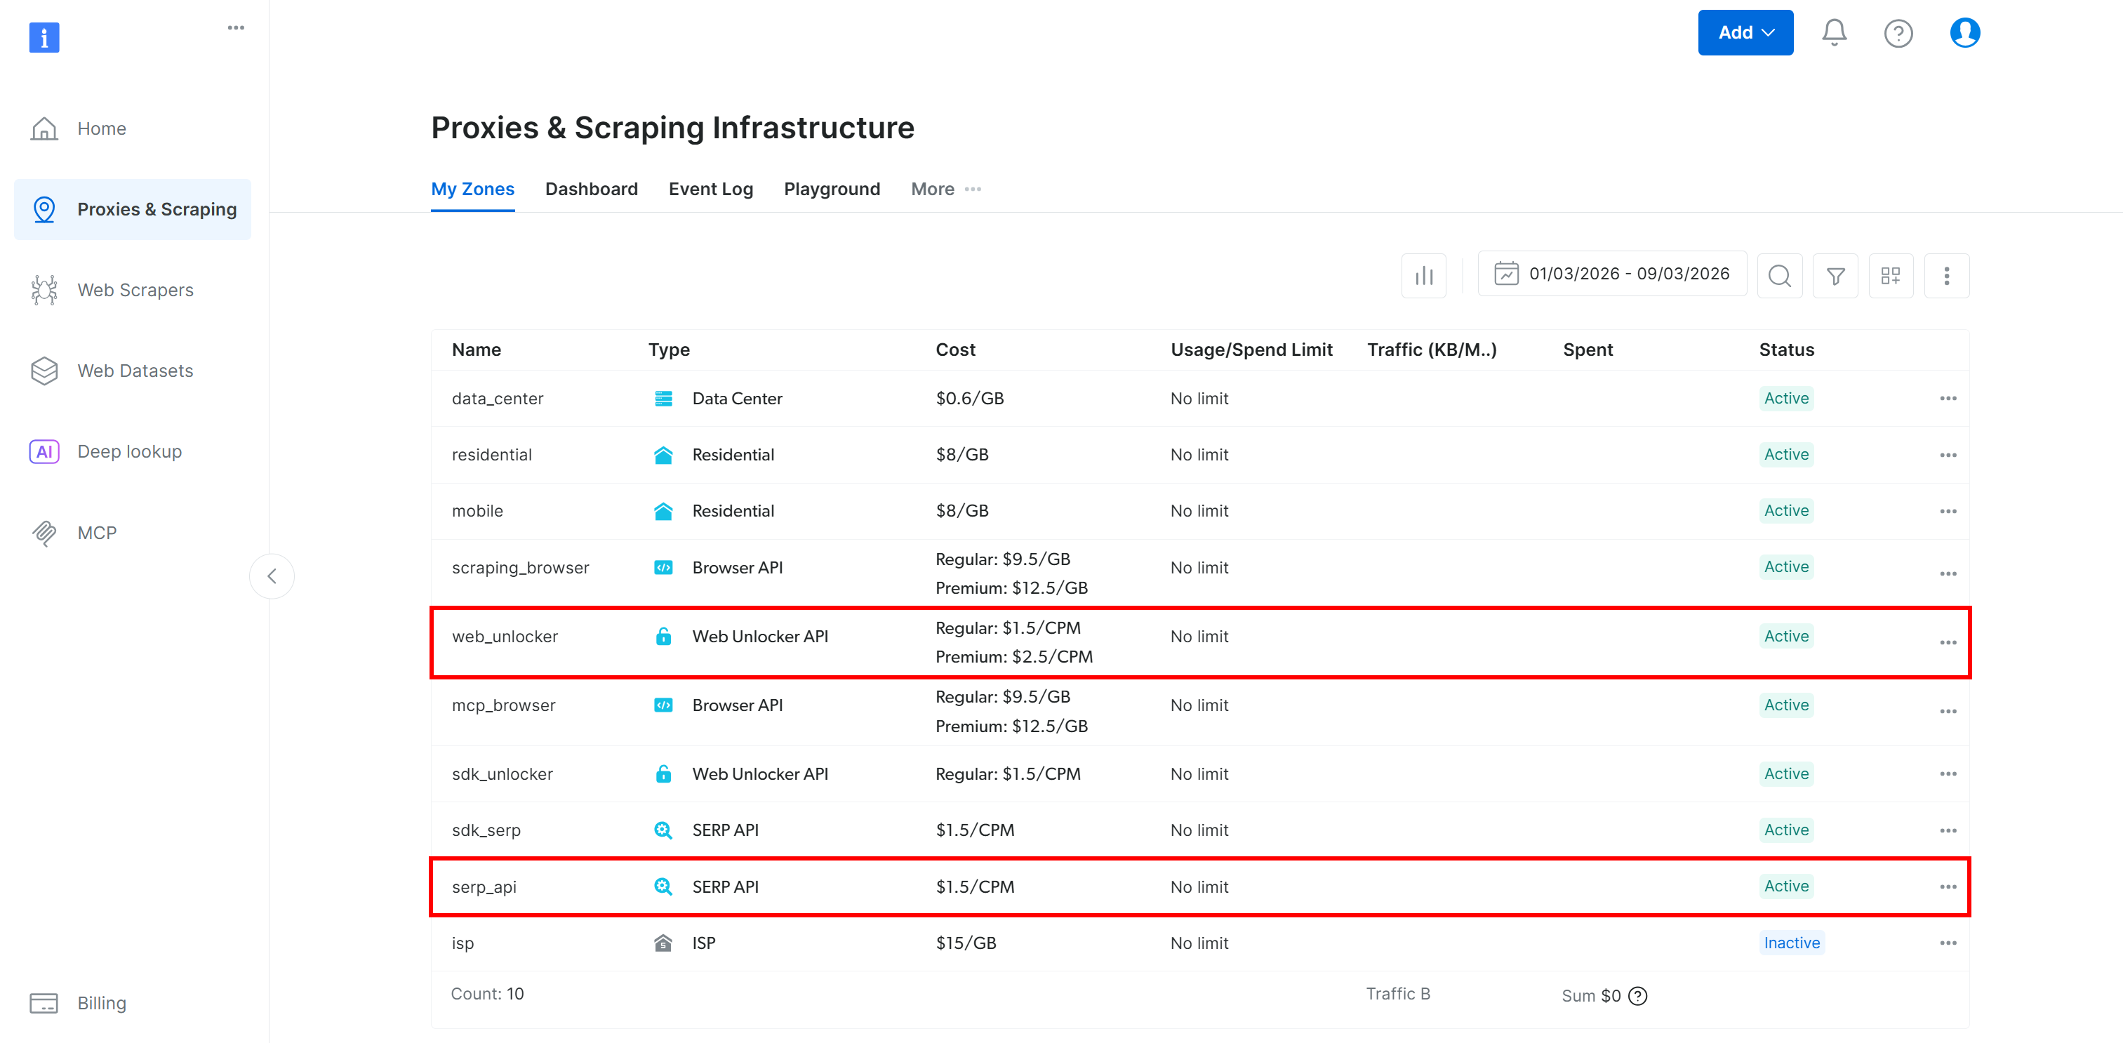Click the Sum info question icon
2123x1043 pixels.
coord(1637,996)
